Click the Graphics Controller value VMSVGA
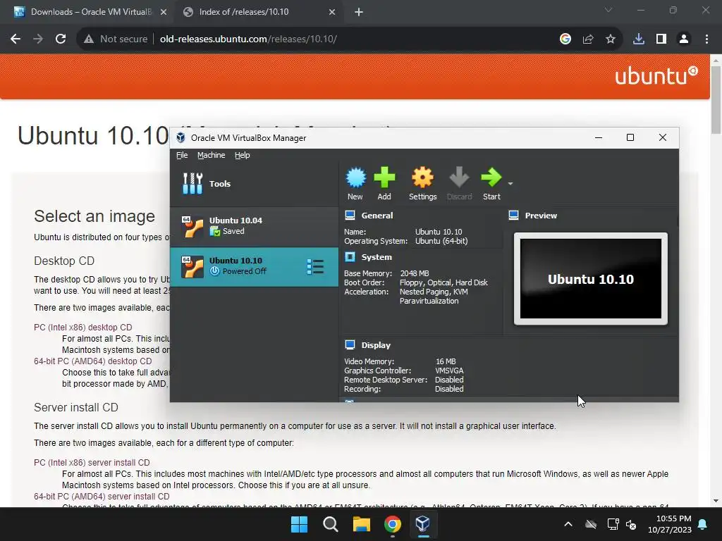The height and width of the screenshot is (541, 722). coord(449,371)
